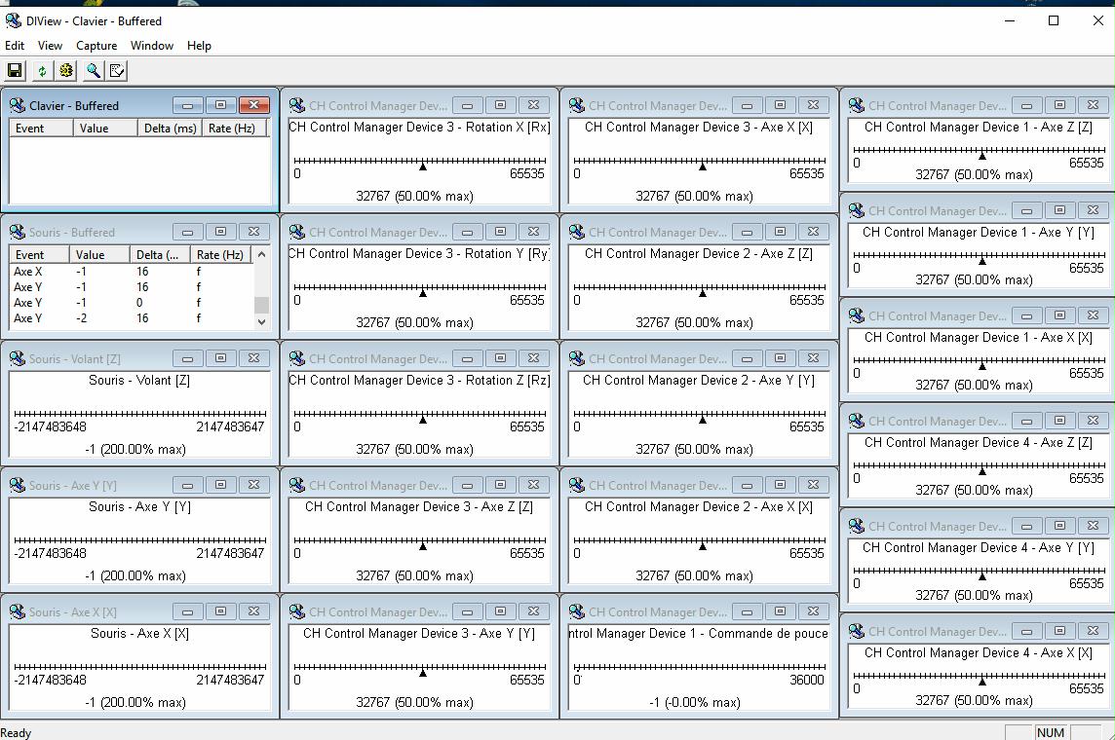Click the Souris - Volant [Z] window icon

pos(18,358)
